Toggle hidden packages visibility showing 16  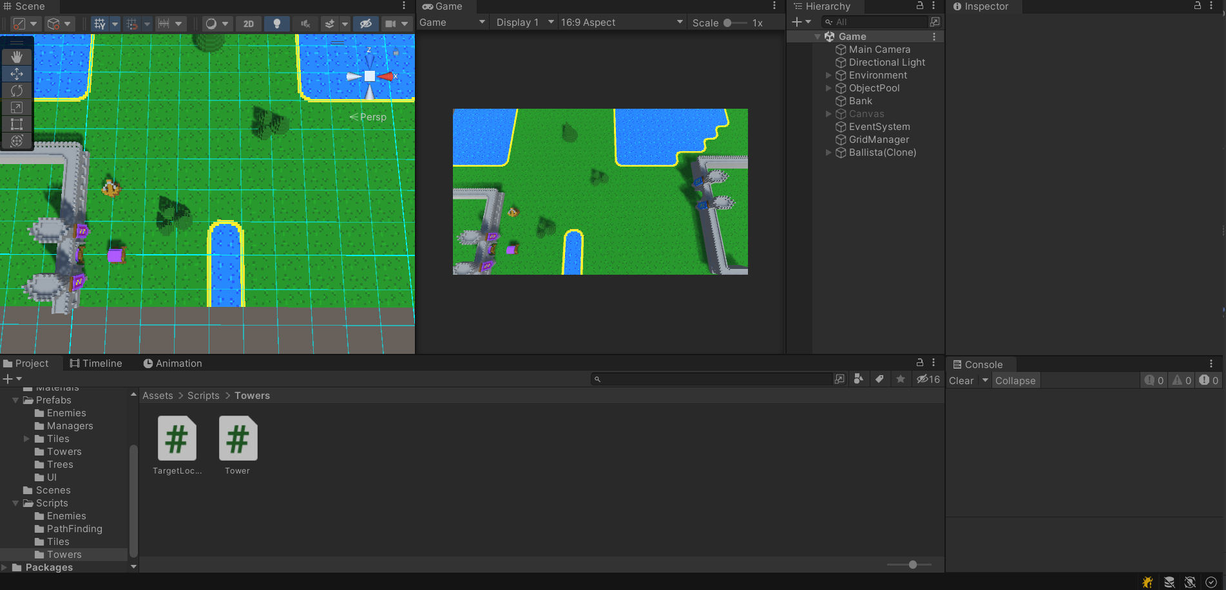[x=928, y=379]
